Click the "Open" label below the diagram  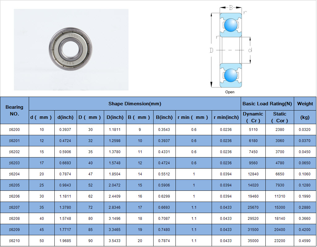(230, 92)
